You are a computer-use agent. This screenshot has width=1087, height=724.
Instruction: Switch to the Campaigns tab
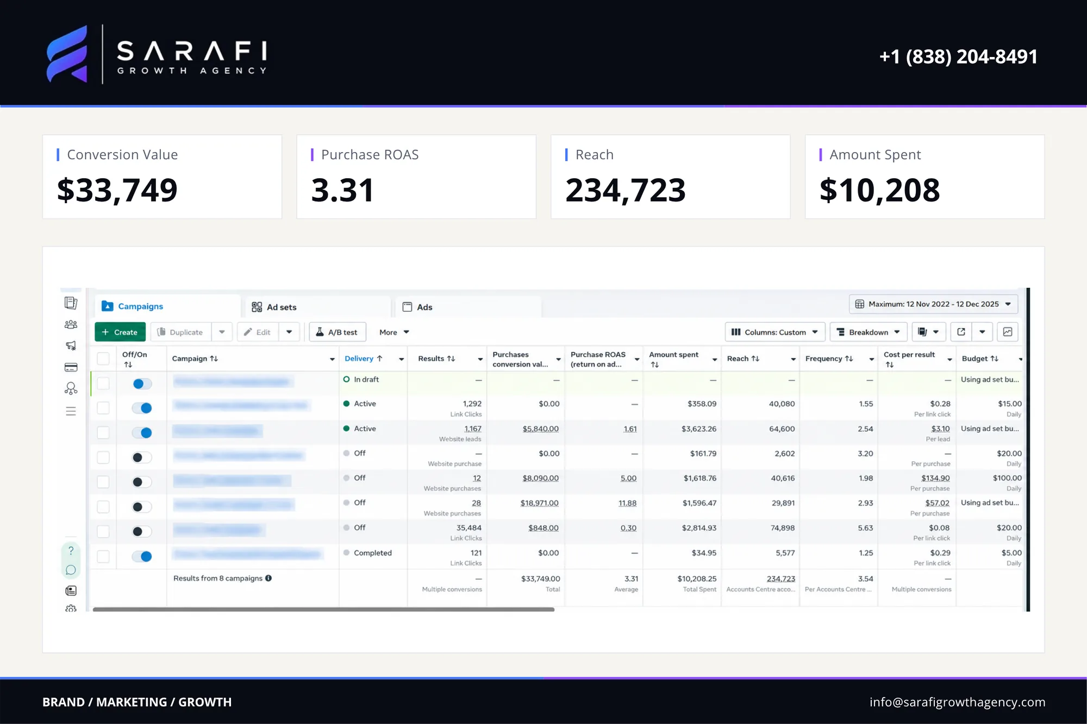(167, 306)
